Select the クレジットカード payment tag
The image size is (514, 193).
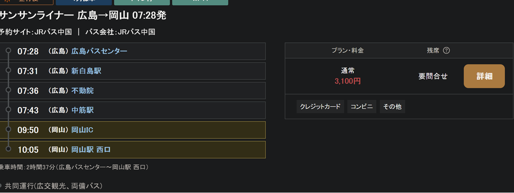pyautogui.click(x=320, y=107)
